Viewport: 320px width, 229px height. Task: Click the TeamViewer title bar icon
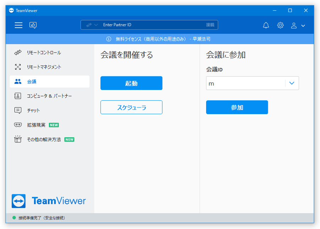pos(11,10)
